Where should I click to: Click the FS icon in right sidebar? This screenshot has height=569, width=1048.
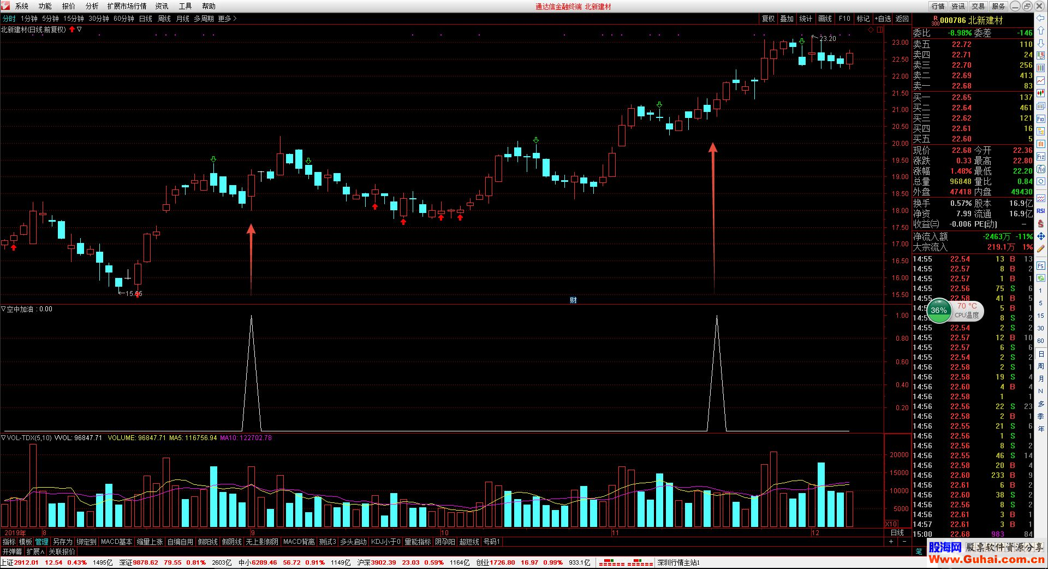(1040, 265)
